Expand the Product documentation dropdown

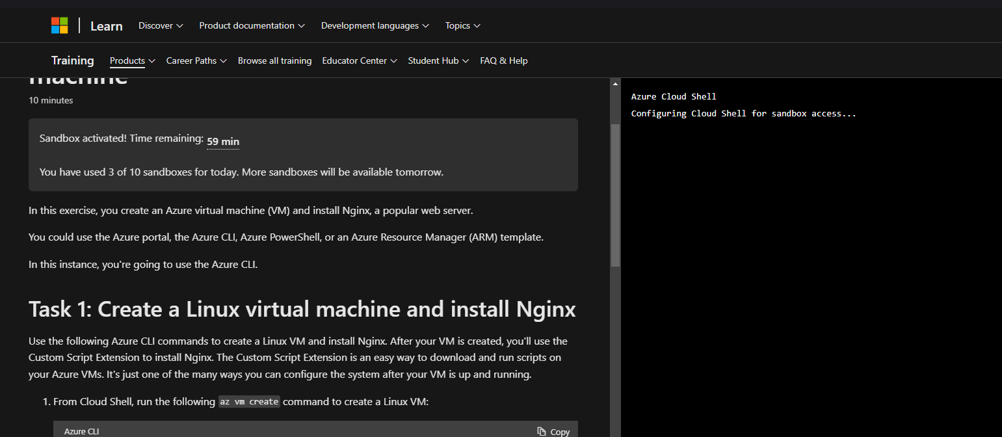click(x=252, y=25)
